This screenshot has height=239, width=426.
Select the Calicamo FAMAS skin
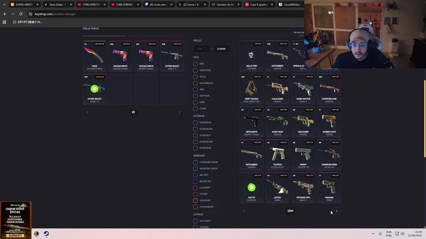click(277, 89)
